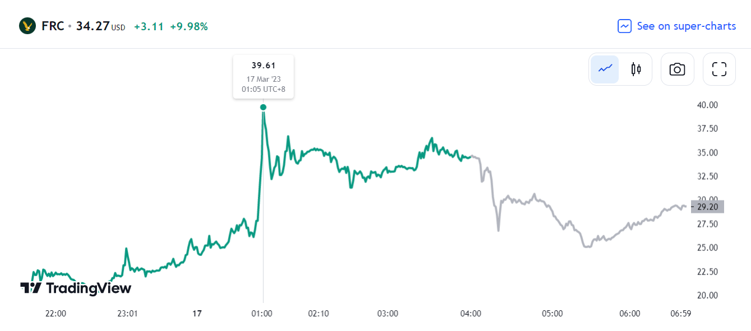The image size is (751, 331).
Task: Click the 06:59 time axis label
Action: (681, 314)
